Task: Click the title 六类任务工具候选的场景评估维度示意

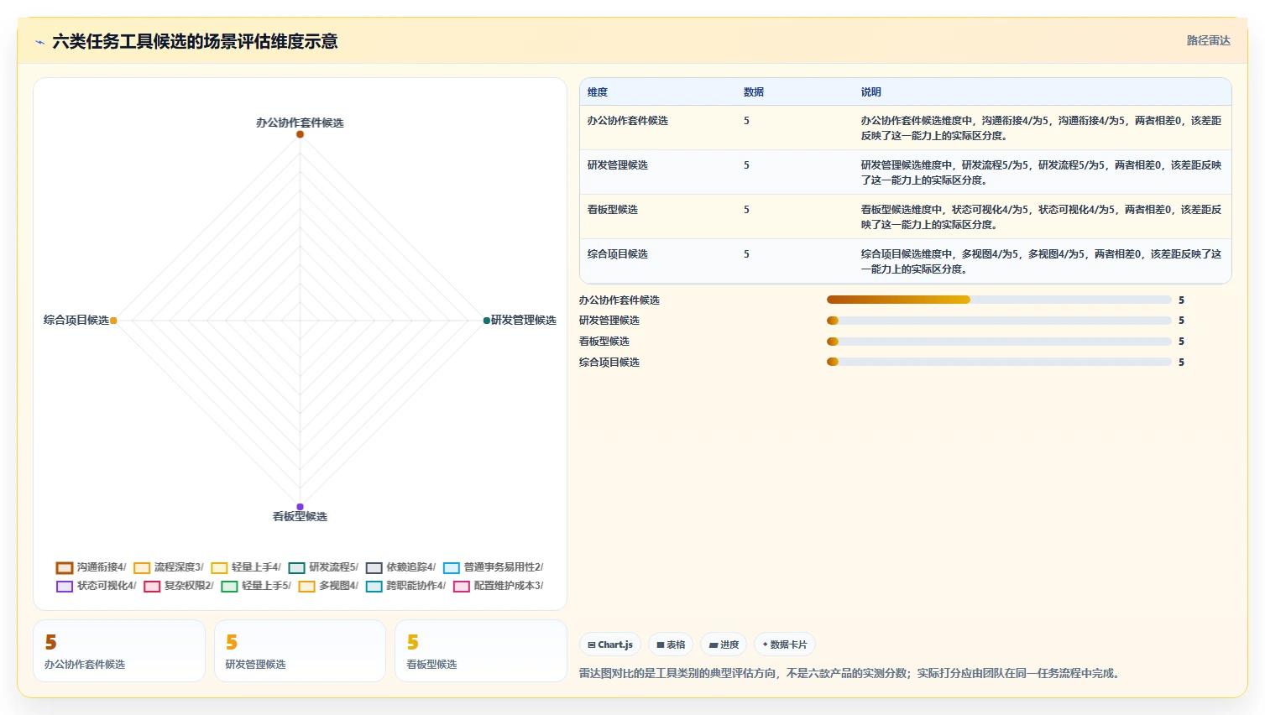Action: point(195,42)
